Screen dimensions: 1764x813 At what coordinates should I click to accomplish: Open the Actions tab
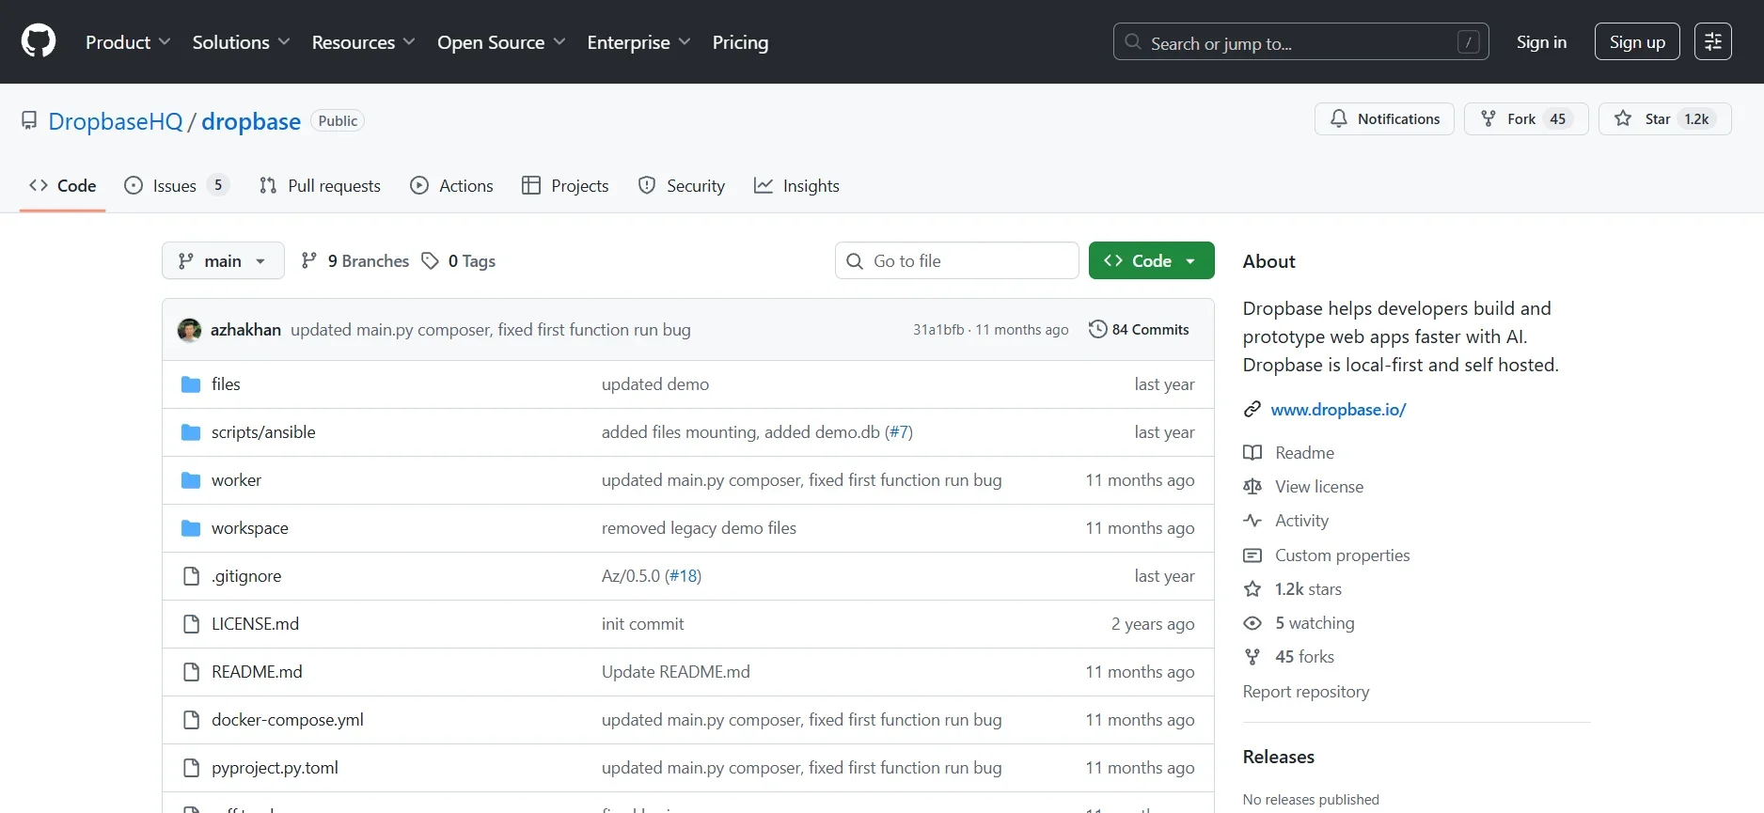coord(451,186)
